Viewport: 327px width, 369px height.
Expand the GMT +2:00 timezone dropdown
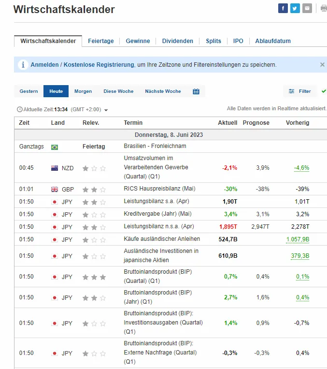click(106, 110)
